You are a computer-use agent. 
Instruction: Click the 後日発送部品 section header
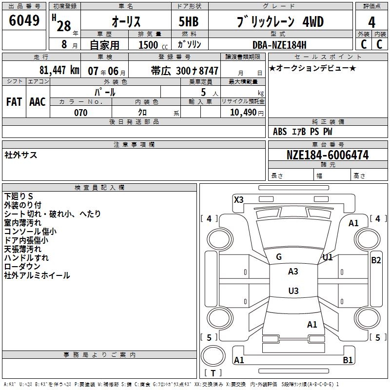134,121
